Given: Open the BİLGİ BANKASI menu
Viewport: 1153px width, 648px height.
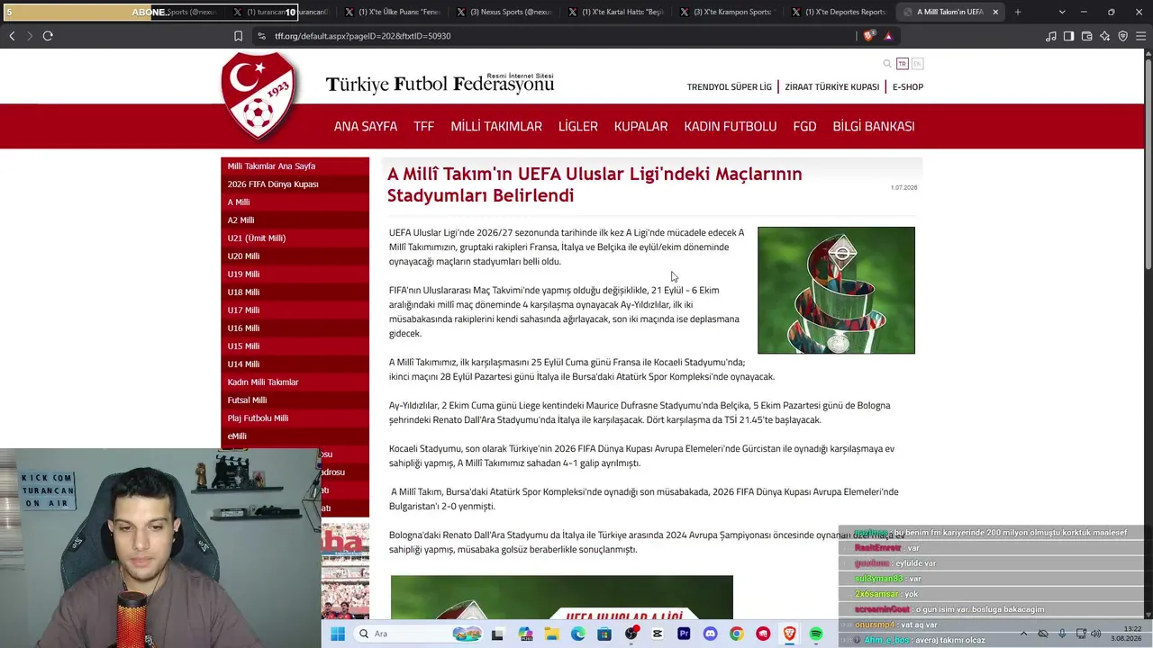Looking at the screenshot, I should click(874, 126).
